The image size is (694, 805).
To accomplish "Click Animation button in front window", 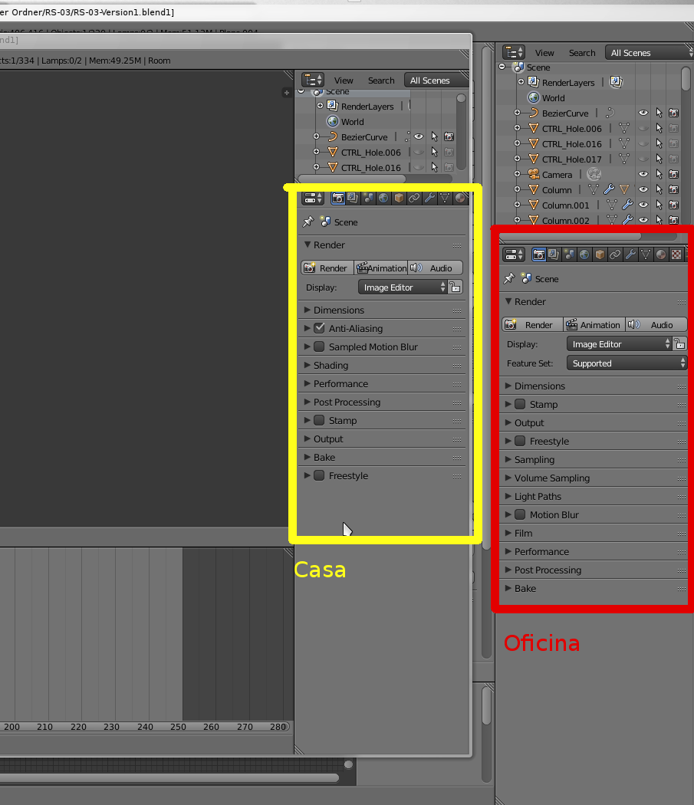I will point(381,268).
